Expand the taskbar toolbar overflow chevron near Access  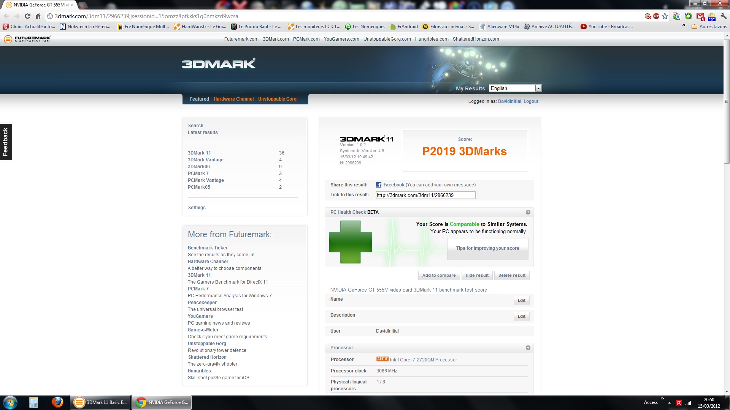click(x=662, y=399)
